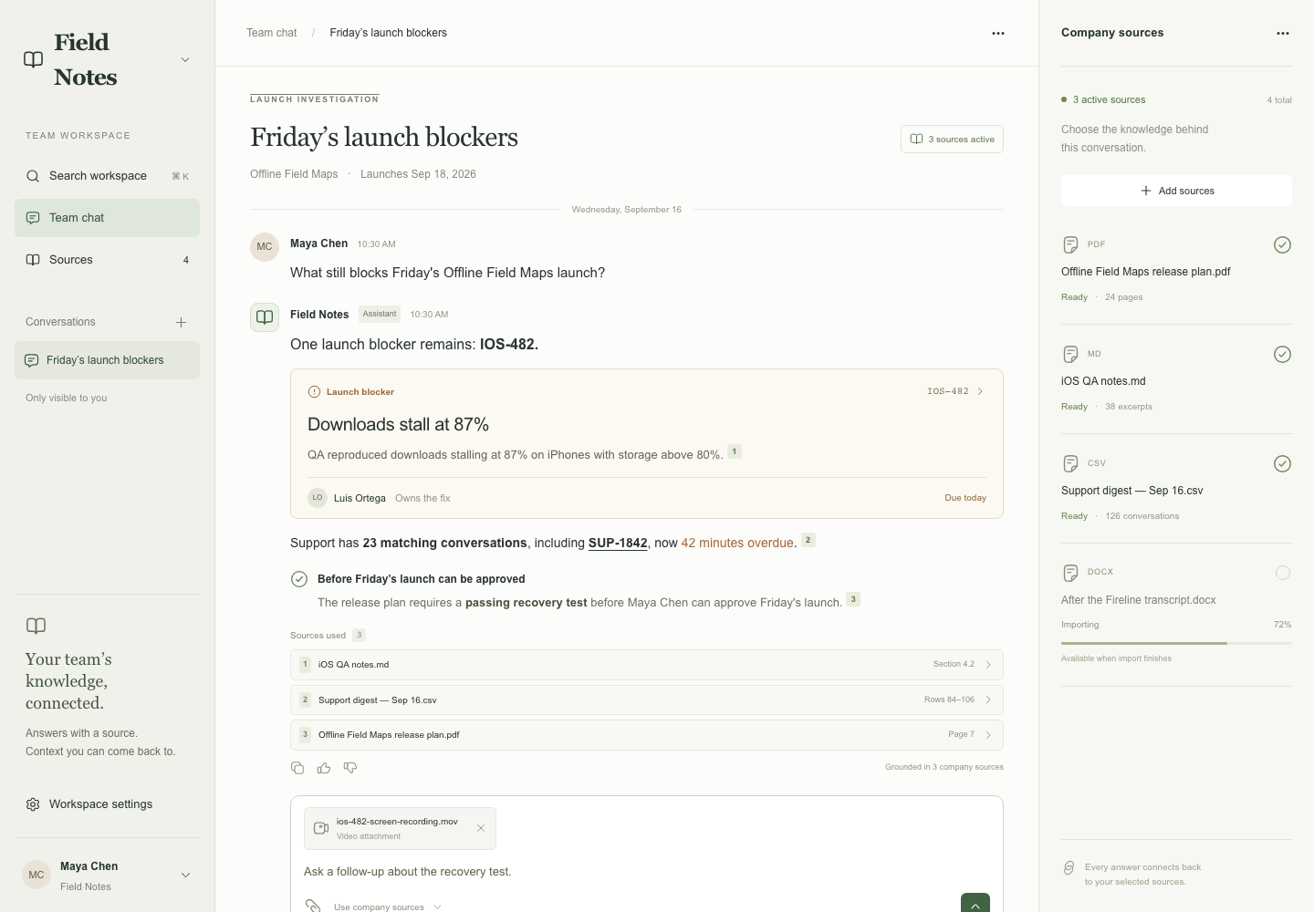The image size is (1314, 912).
Task: Click the MD file icon for iOS QA notes
Action: [x=1071, y=354]
